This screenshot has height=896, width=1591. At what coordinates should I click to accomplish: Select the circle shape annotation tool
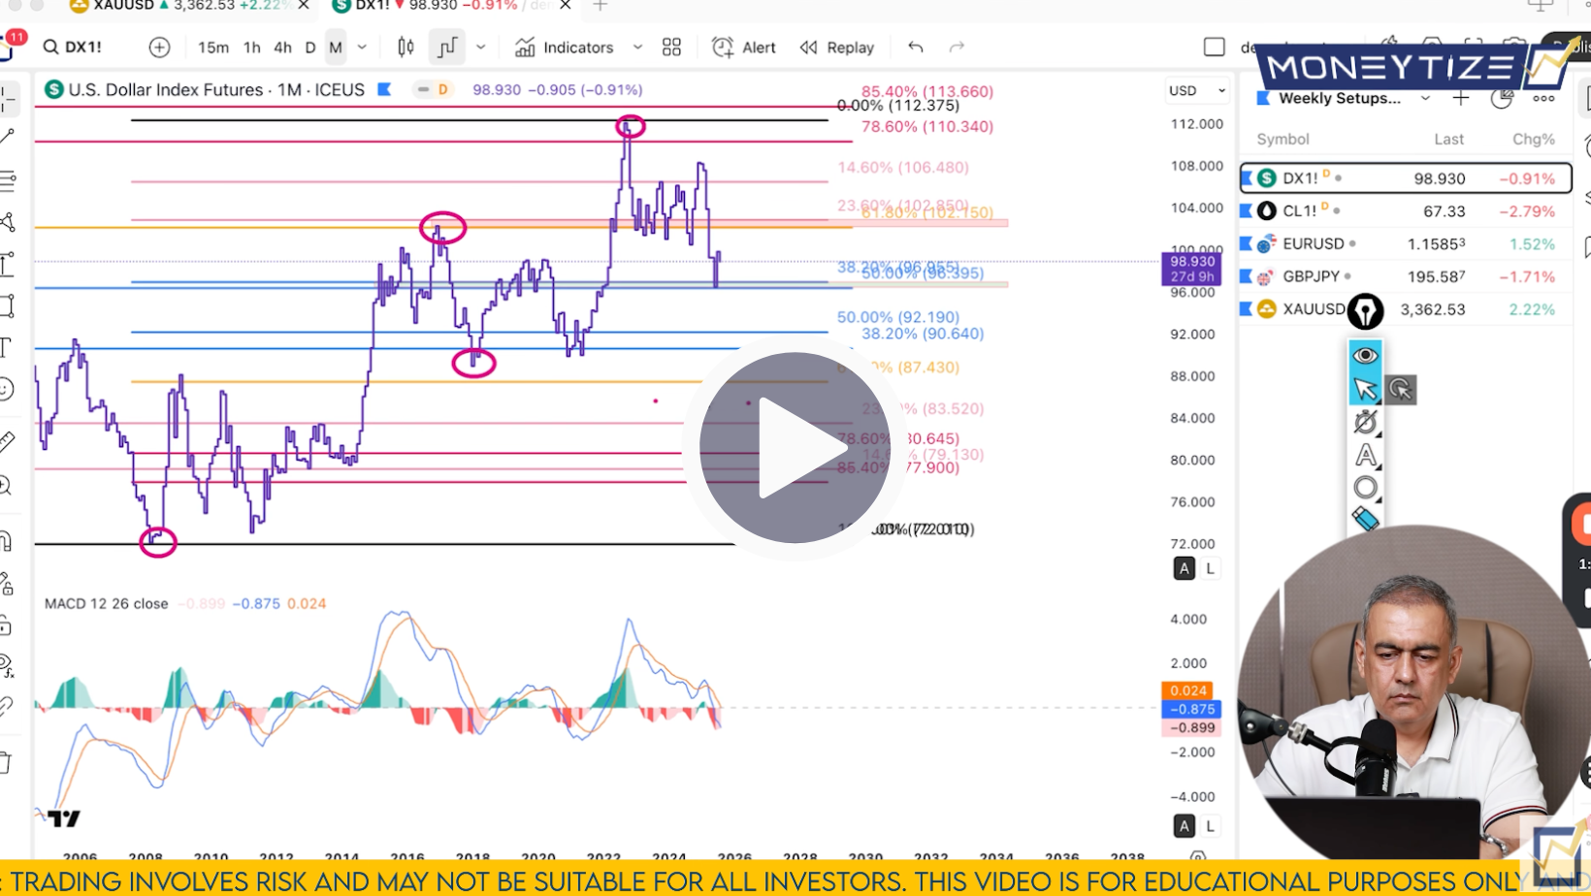coord(1365,488)
